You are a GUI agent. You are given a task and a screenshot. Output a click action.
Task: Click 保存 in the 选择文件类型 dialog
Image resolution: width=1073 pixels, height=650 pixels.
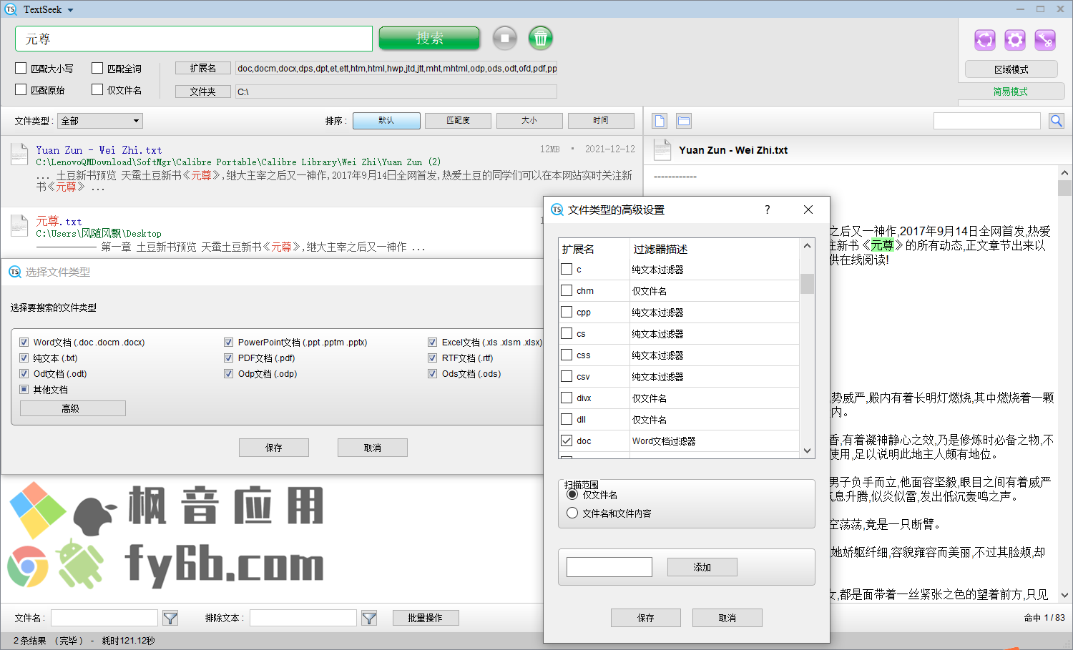click(274, 448)
